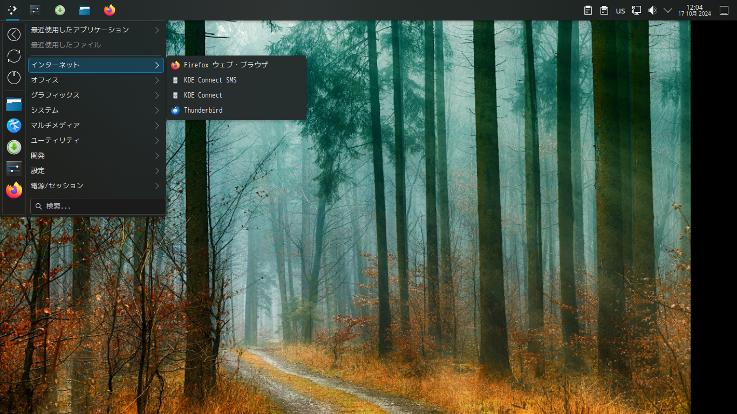Viewport: 737px width, 414px height.
Task: Open the network connections tray icon
Action: coord(637,10)
